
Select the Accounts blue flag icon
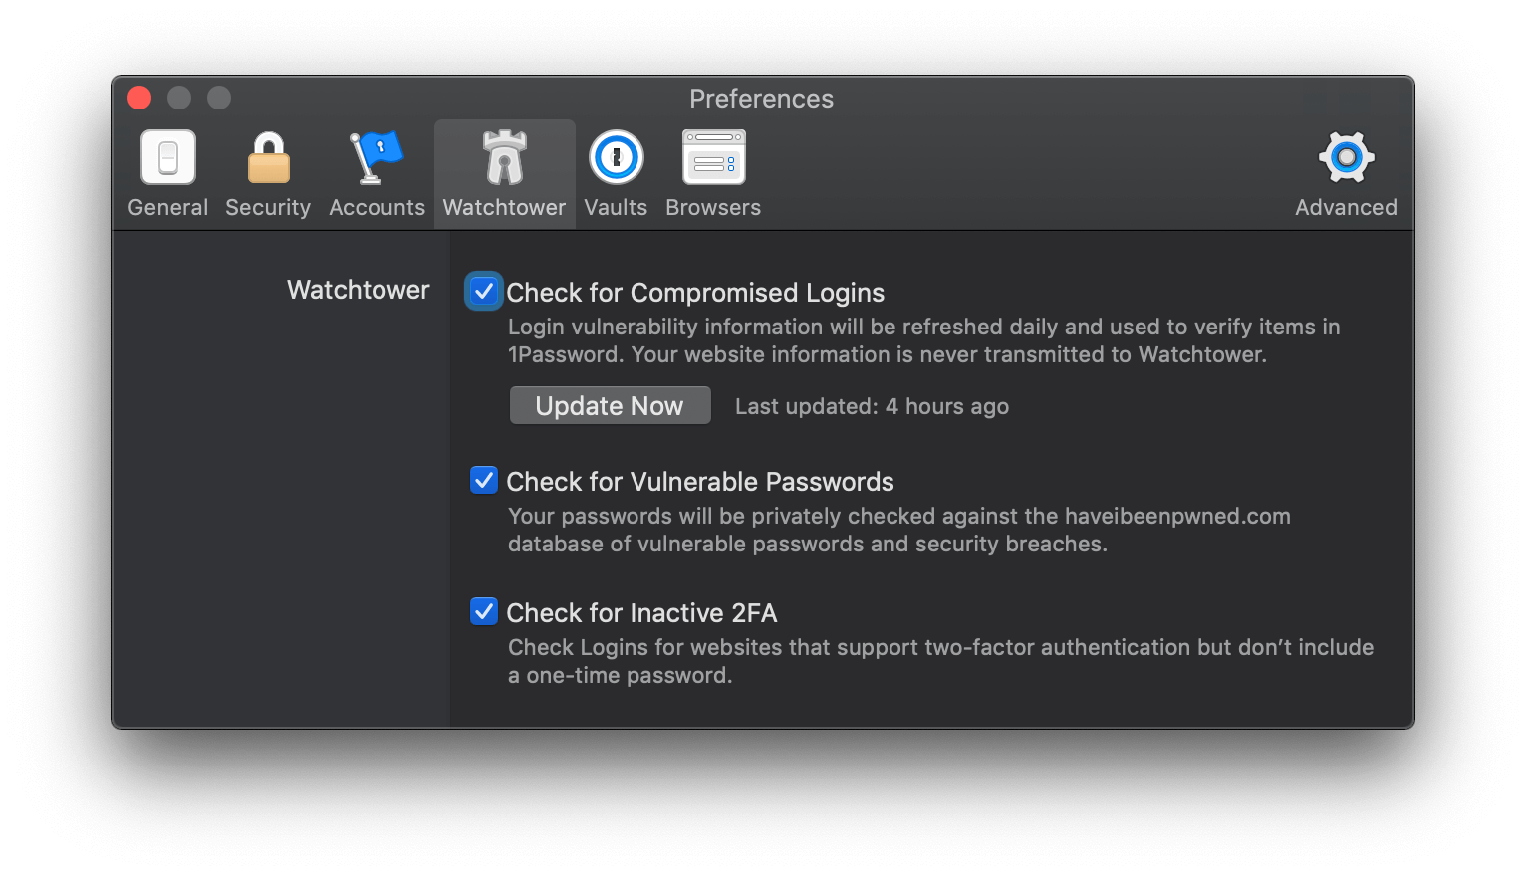377,158
